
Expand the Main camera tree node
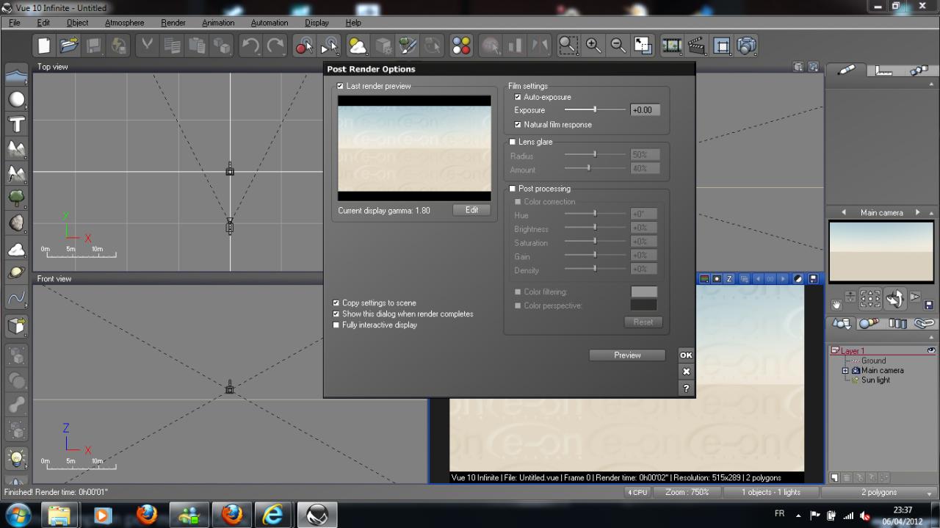(x=845, y=371)
